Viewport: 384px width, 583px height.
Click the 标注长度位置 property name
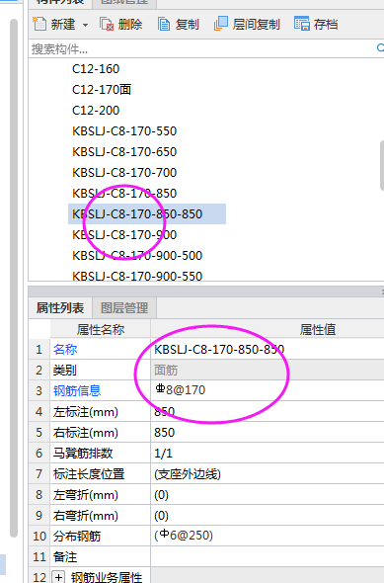[x=89, y=474]
